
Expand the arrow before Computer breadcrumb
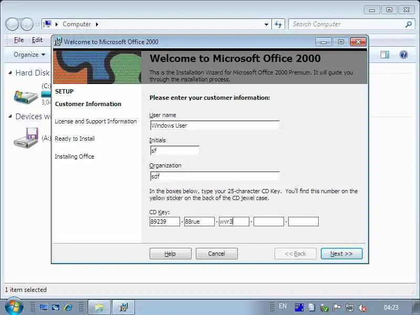click(57, 24)
